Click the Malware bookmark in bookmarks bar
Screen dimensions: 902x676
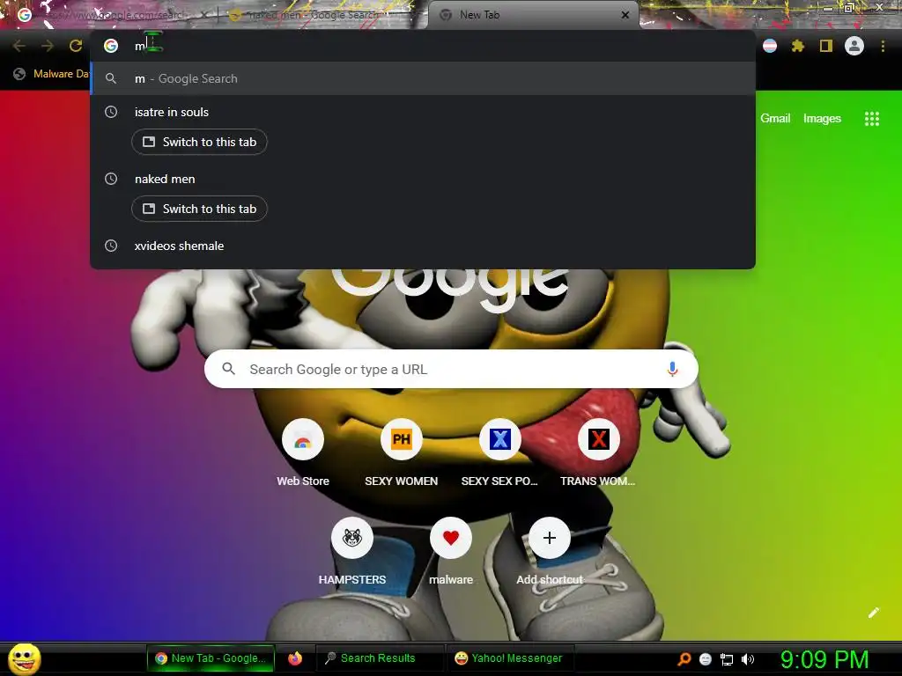click(52, 74)
